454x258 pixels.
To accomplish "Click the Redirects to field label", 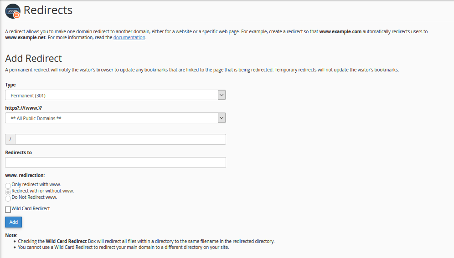I will pos(18,152).
